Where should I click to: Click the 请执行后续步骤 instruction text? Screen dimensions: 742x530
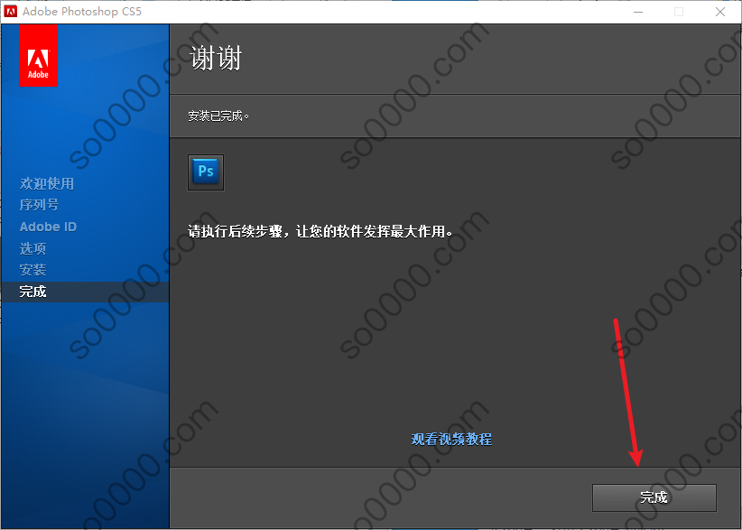coord(320,231)
